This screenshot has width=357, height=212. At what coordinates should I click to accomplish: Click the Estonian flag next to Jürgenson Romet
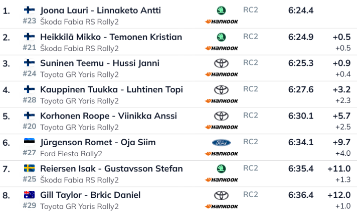[x=30, y=142]
